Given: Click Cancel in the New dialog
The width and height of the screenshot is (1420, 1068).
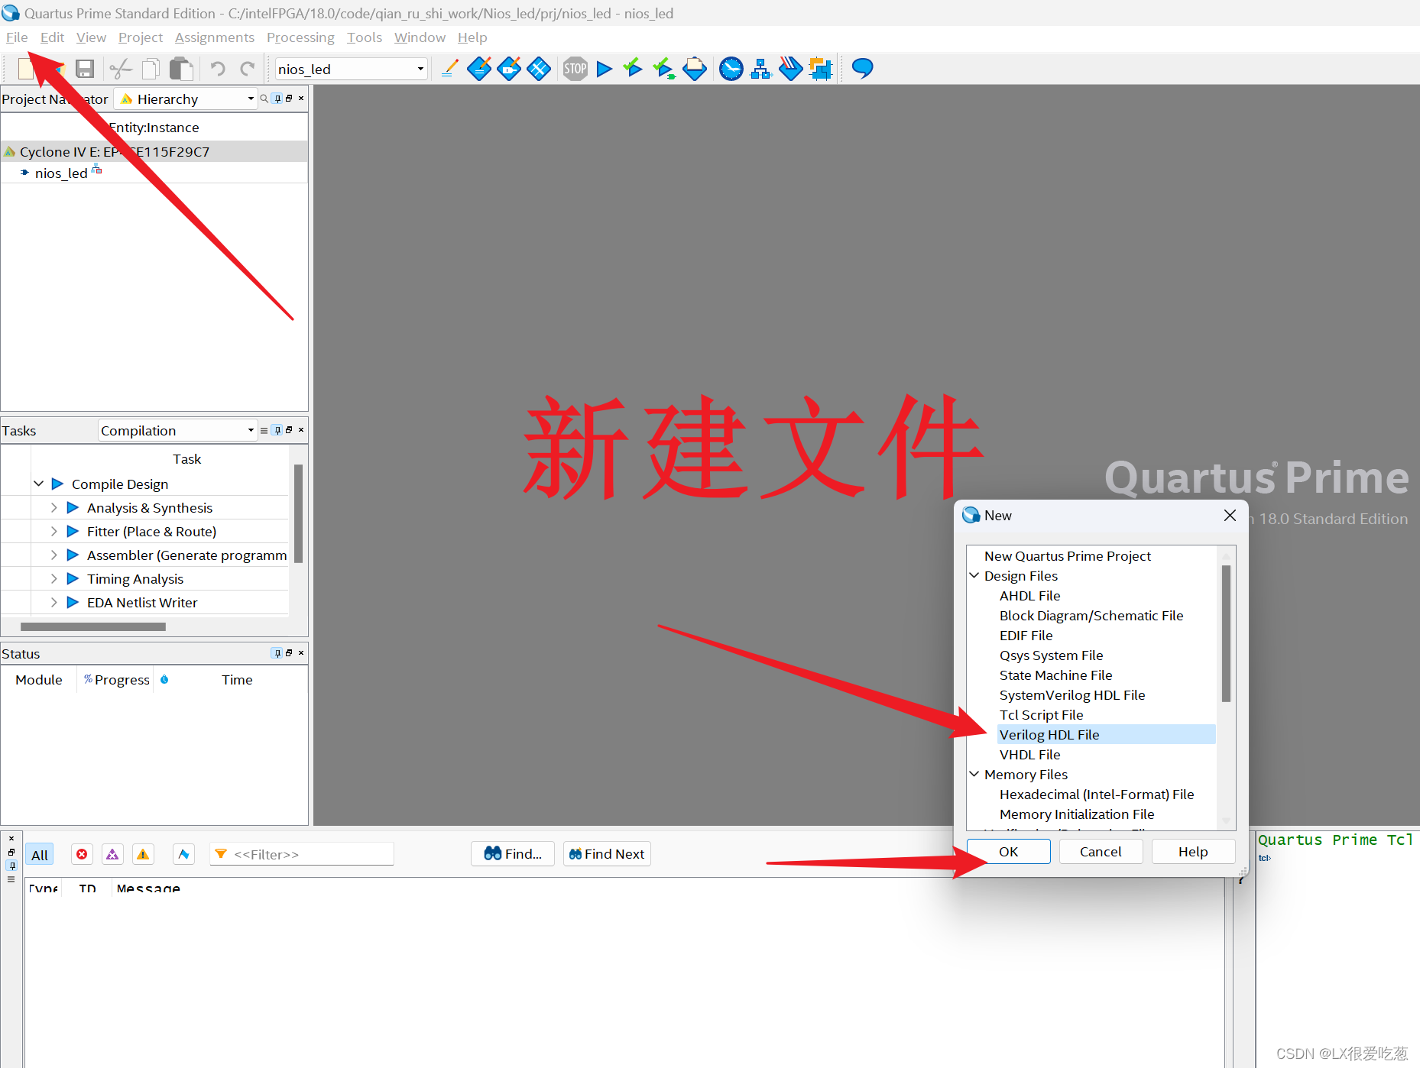Looking at the screenshot, I should [1101, 852].
